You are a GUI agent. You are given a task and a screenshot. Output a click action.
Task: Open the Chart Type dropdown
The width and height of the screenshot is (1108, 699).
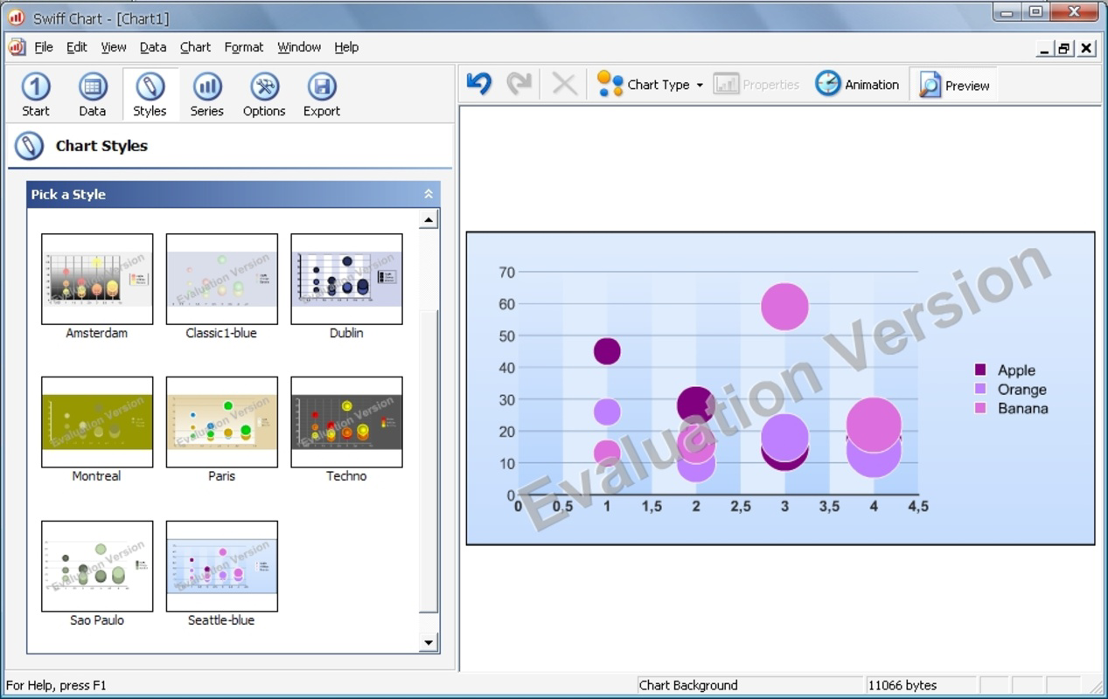[650, 84]
